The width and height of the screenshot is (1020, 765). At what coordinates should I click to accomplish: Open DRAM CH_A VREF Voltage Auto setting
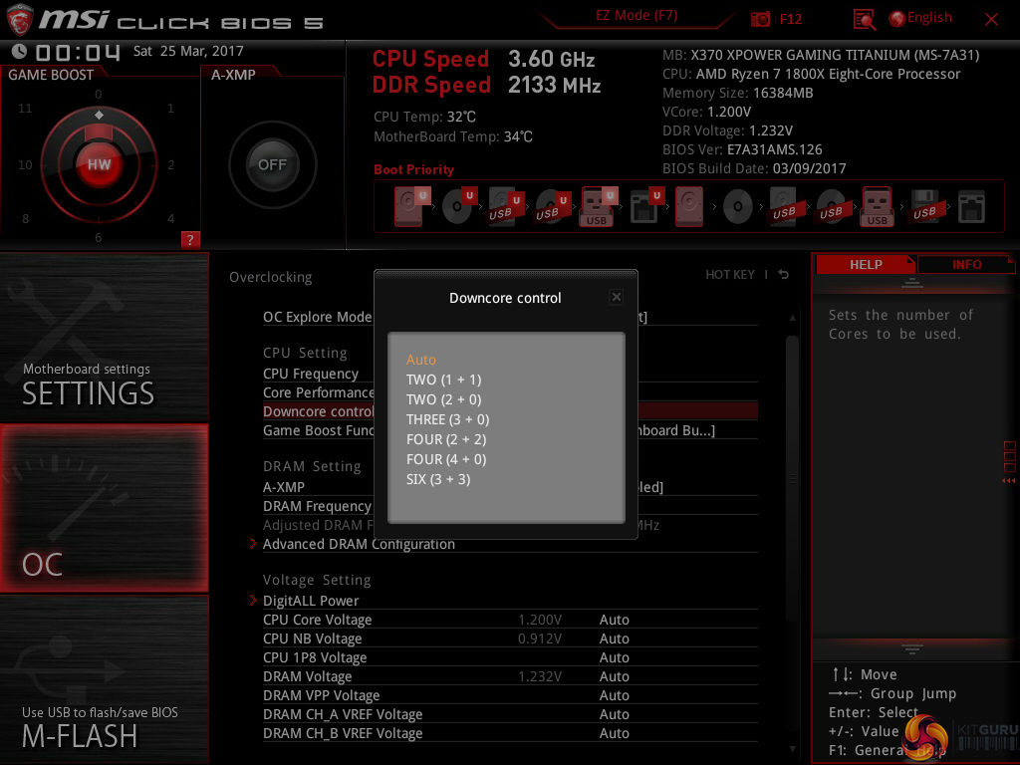coord(614,713)
